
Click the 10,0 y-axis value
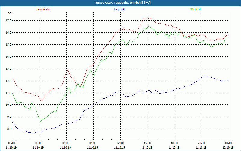click(x=8, y=105)
